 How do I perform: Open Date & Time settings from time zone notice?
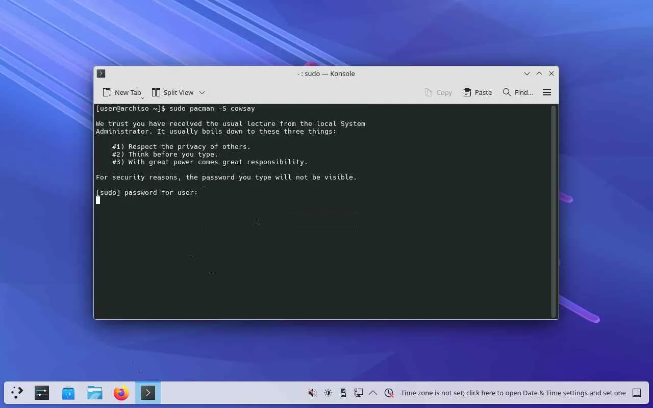click(x=513, y=393)
